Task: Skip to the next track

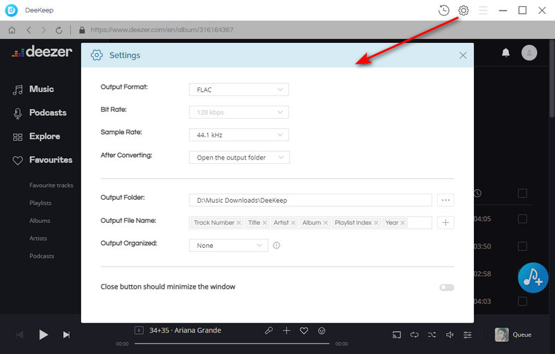Action: tap(66, 335)
